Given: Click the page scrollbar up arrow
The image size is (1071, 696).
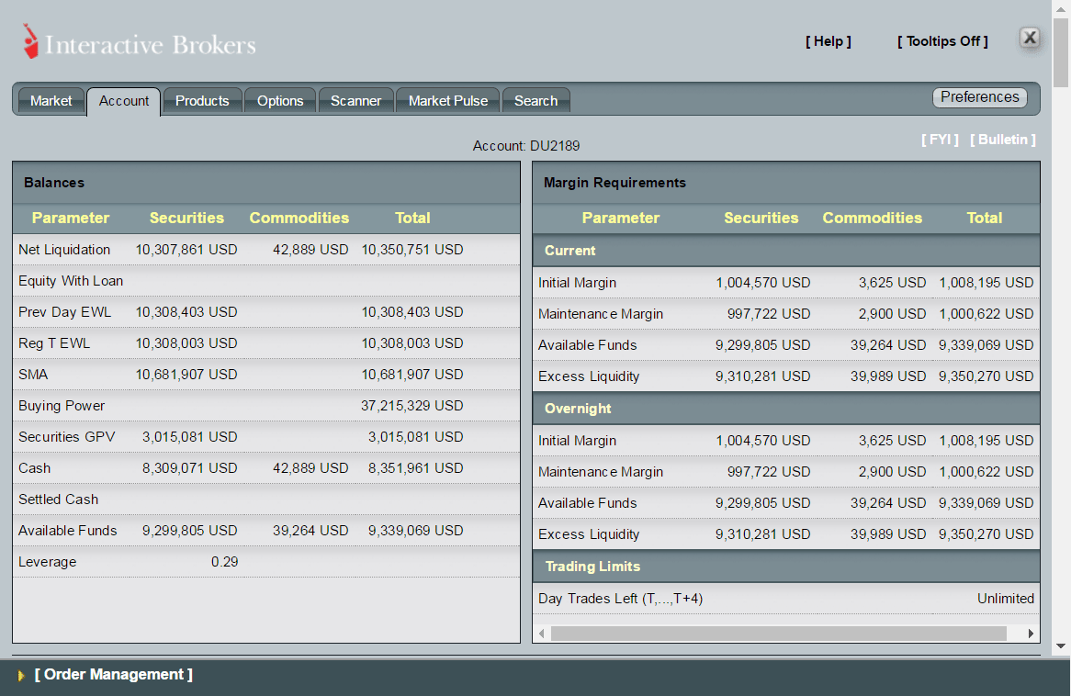Looking at the screenshot, I should (1061, 9).
